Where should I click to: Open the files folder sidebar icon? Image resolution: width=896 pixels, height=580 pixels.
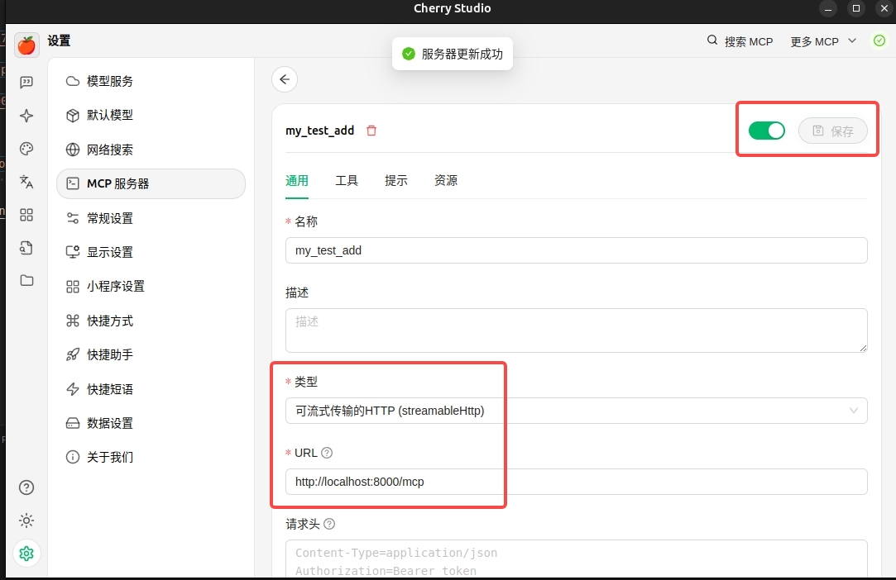(x=26, y=280)
